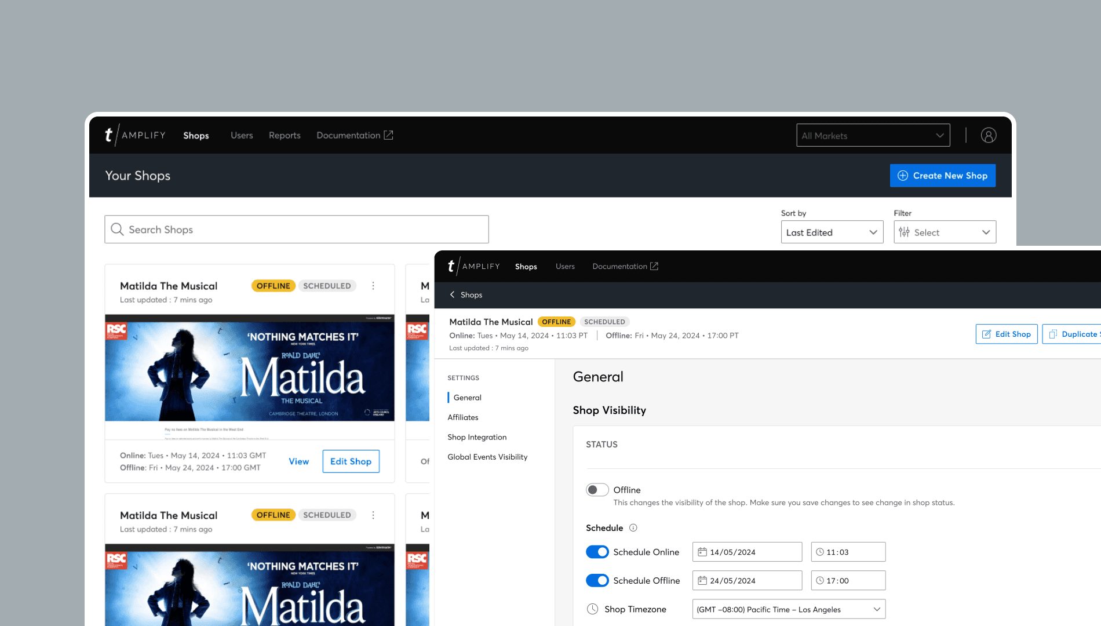This screenshot has width=1101, height=626.
Task: Open Documentation in front window navbar
Action: [x=625, y=266]
